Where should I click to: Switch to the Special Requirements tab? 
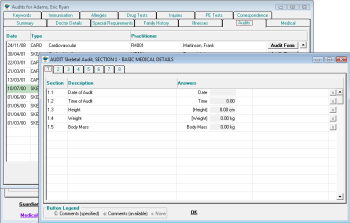point(112,23)
